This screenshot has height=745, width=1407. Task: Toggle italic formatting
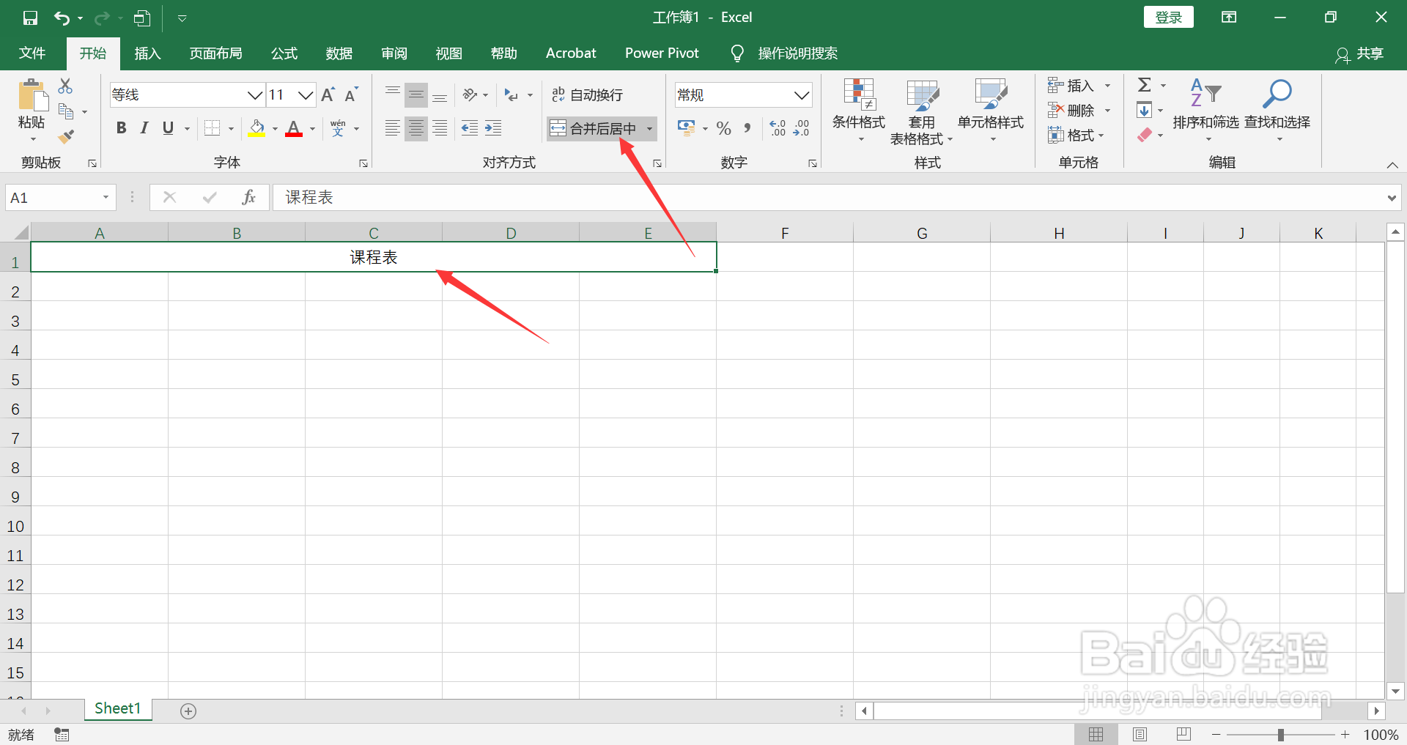pyautogui.click(x=144, y=128)
